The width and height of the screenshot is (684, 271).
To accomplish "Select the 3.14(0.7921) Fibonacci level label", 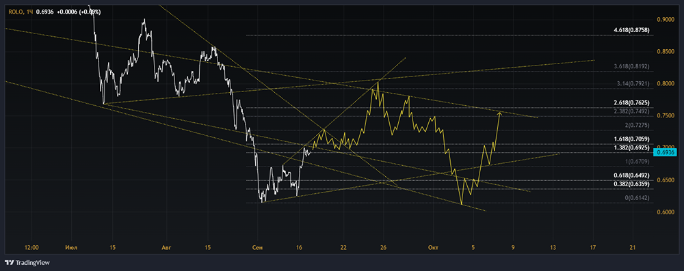I will (x=633, y=84).
